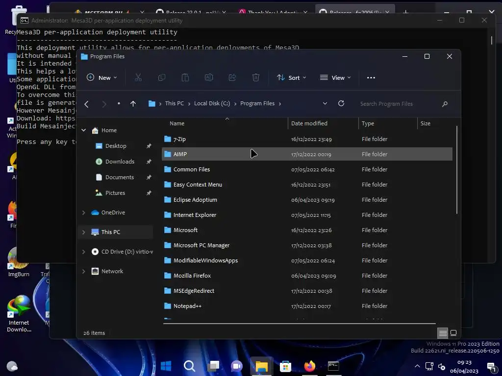Click the Delete trash icon in toolbar

point(256,77)
